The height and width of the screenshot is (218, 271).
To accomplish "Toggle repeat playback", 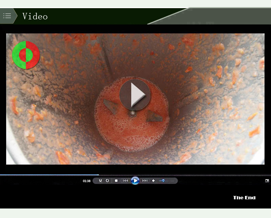I will tap(107, 181).
